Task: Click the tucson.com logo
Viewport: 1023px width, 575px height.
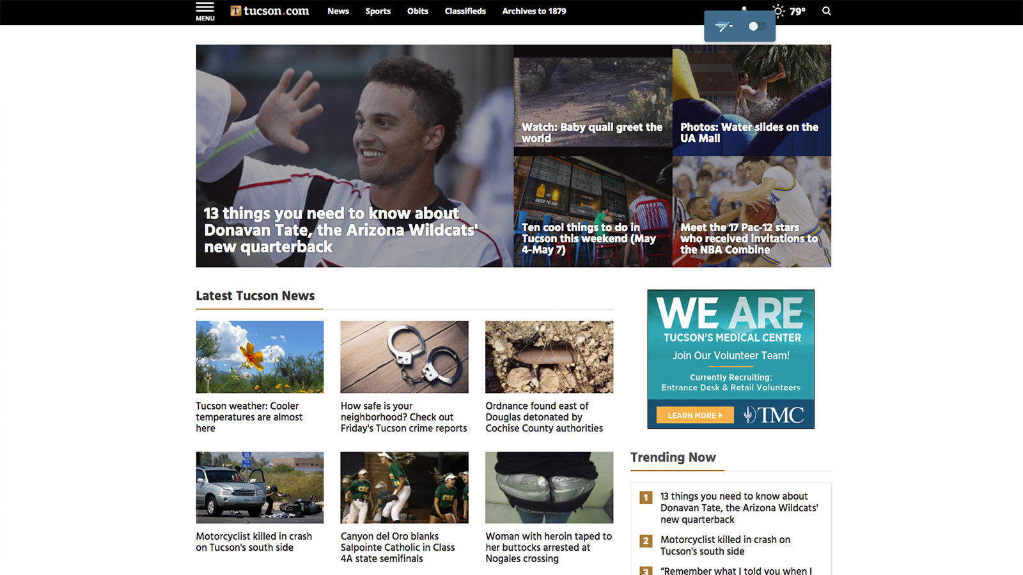Action: coord(270,11)
